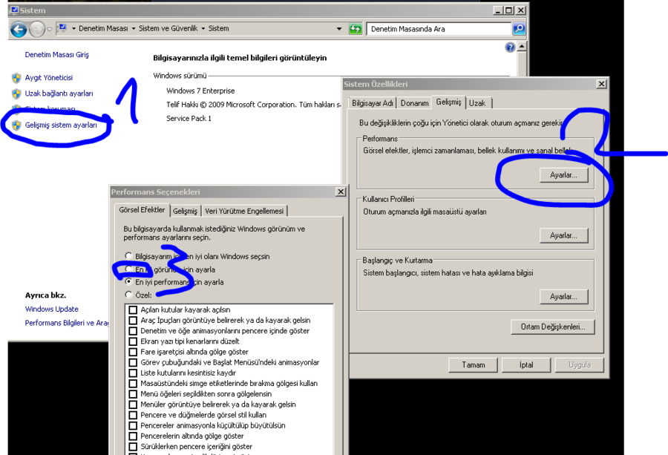Switch to the Uzak tab
This screenshot has height=455, width=668.
(477, 103)
